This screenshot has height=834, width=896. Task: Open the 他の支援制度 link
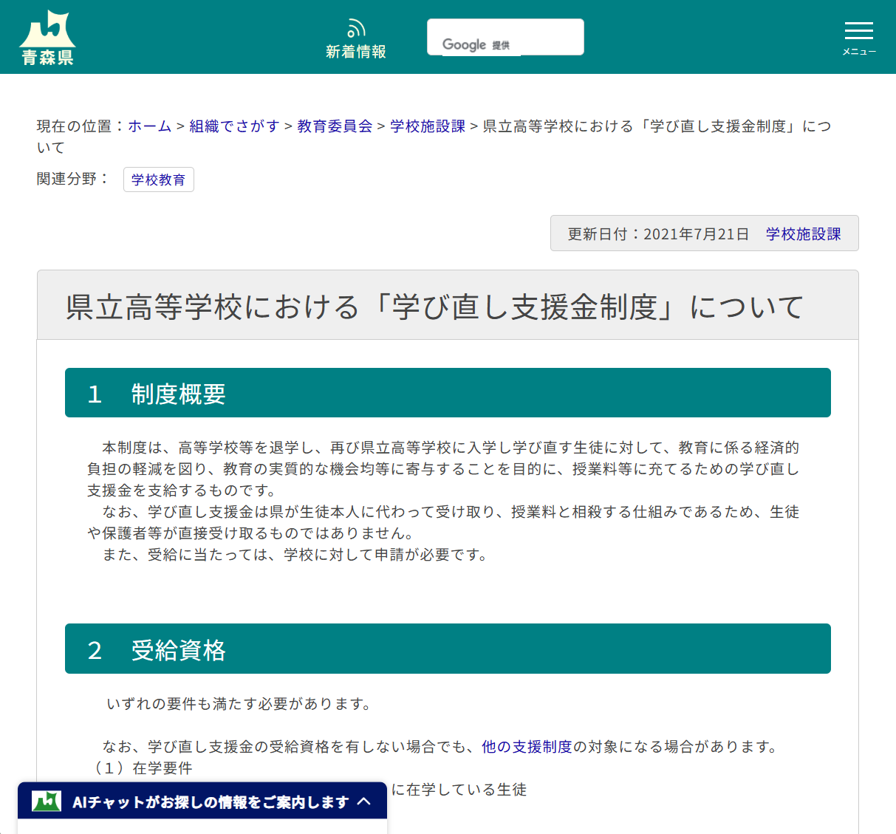[x=527, y=747]
